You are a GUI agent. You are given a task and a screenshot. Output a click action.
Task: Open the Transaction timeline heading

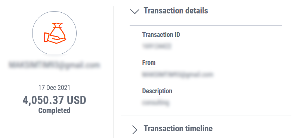[x=178, y=128]
